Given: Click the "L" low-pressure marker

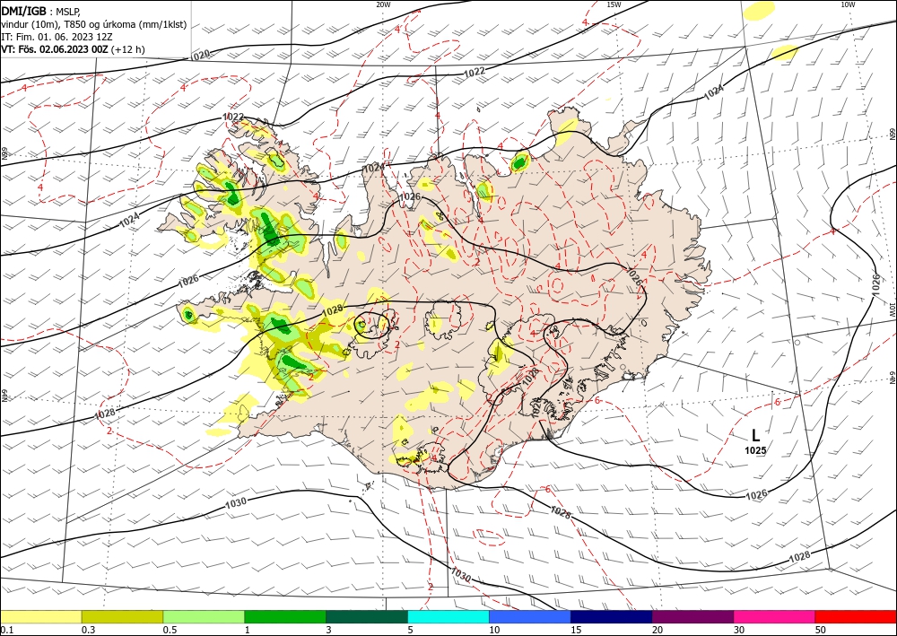Looking at the screenshot, I should (x=755, y=436).
